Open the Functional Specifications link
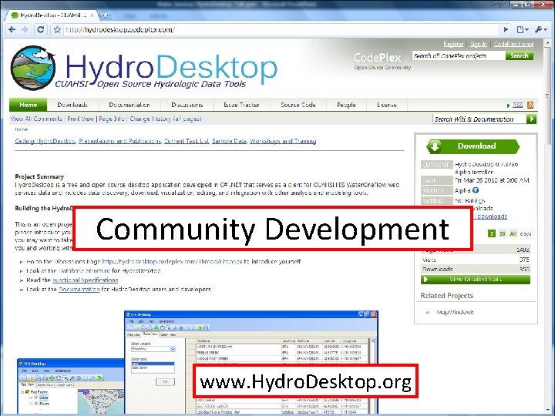The width and height of the screenshot is (555, 416). click(85, 280)
